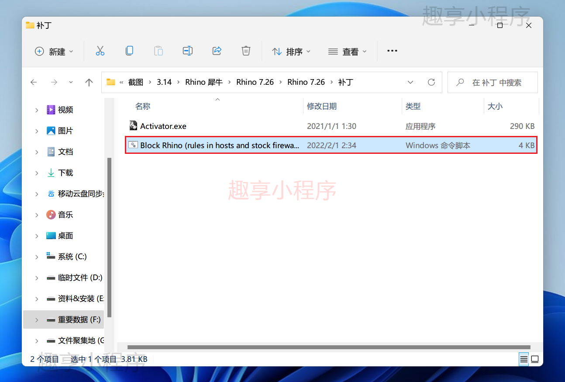Click the 在 补丁 中搜索 search field

493,82
